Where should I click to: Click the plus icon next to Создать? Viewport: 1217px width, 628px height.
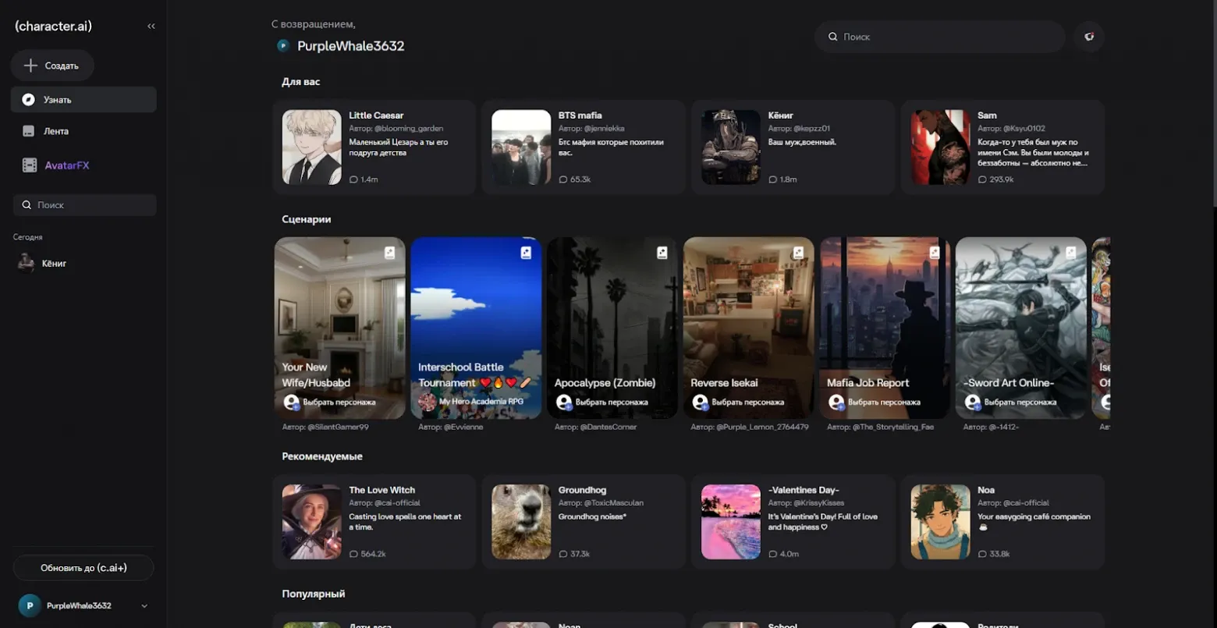click(x=30, y=65)
